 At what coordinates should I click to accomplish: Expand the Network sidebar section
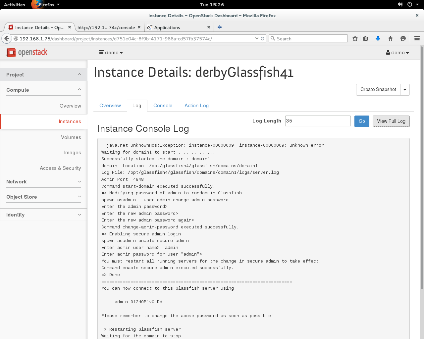(x=43, y=181)
